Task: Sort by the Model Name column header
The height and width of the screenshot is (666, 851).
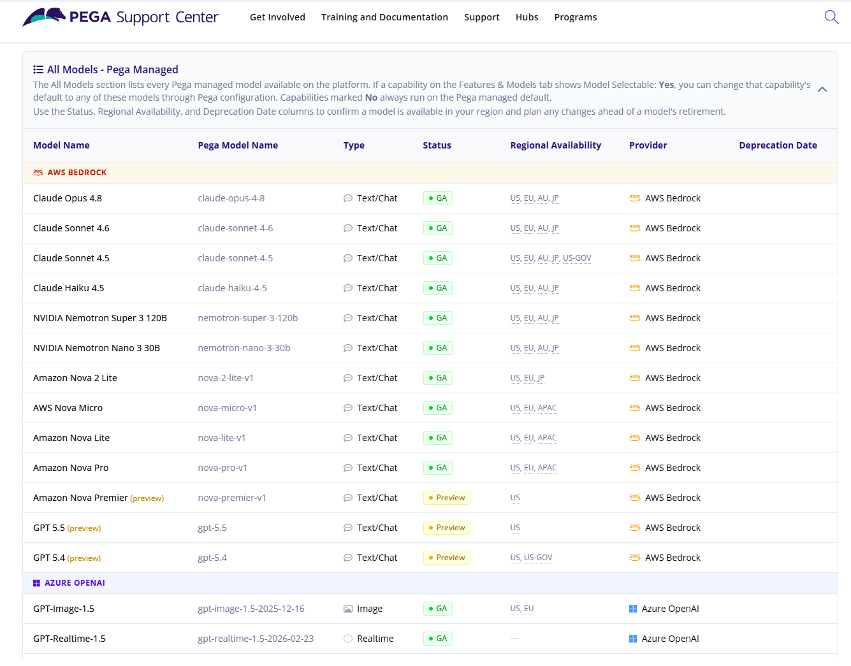Action: (x=61, y=145)
